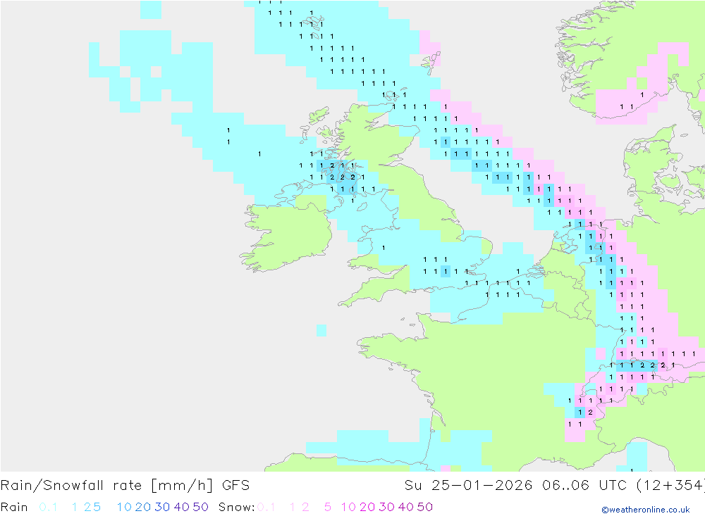Select rain legend value 0.1
The height and width of the screenshot is (516, 705).
[48, 507]
